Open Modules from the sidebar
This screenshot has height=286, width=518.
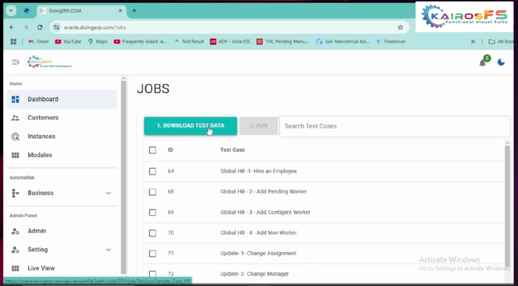(x=39, y=155)
